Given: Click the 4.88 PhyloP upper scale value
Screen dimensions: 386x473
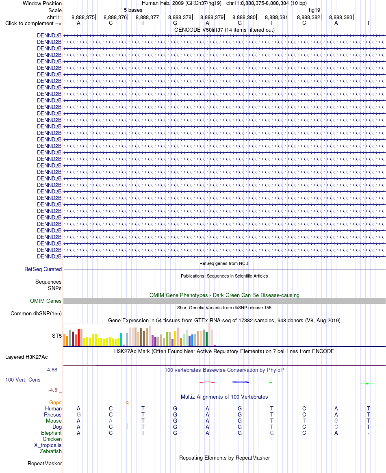Looking at the screenshot, I should coord(52,370).
